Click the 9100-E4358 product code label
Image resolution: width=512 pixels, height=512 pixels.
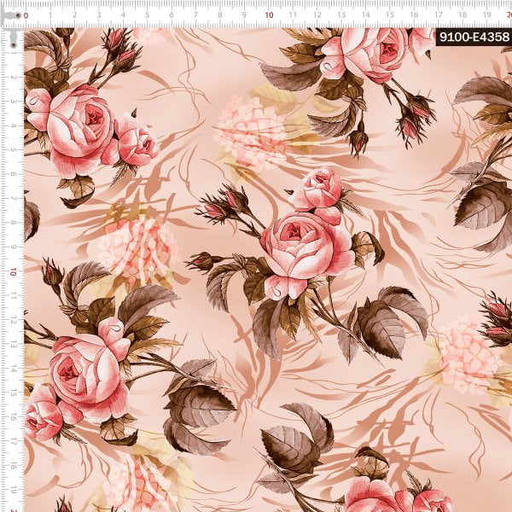pos(472,38)
